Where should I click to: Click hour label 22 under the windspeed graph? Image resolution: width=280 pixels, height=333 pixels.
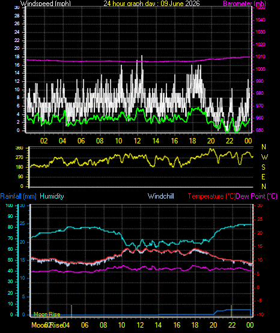230,141
